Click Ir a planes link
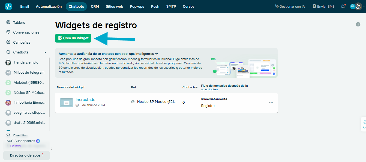This screenshot has width=366, height=162. tap(14, 145)
